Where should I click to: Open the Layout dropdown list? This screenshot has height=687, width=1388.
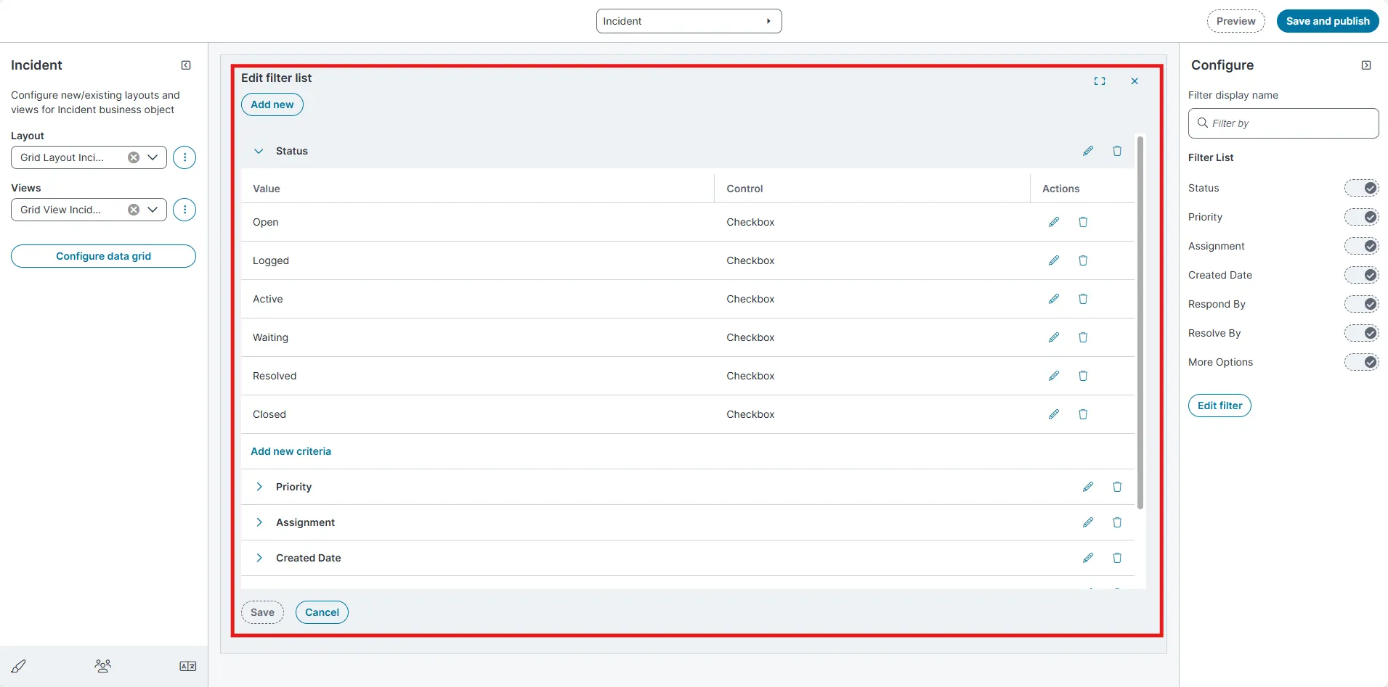click(153, 157)
